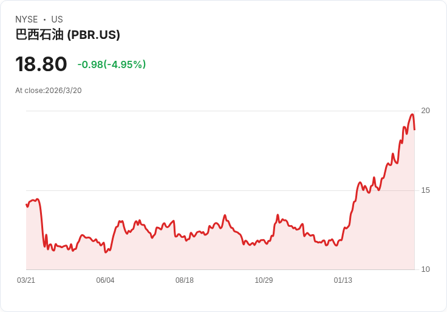Select the 10/29 date on x-axis
Image resolution: width=447 pixels, height=312 pixels.
pyautogui.click(x=264, y=280)
